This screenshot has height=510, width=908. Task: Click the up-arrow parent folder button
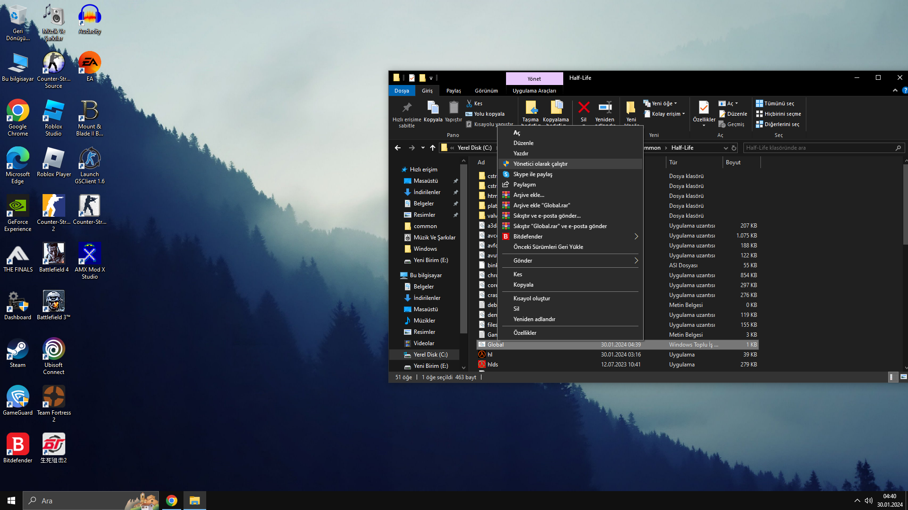pos(433,148)
